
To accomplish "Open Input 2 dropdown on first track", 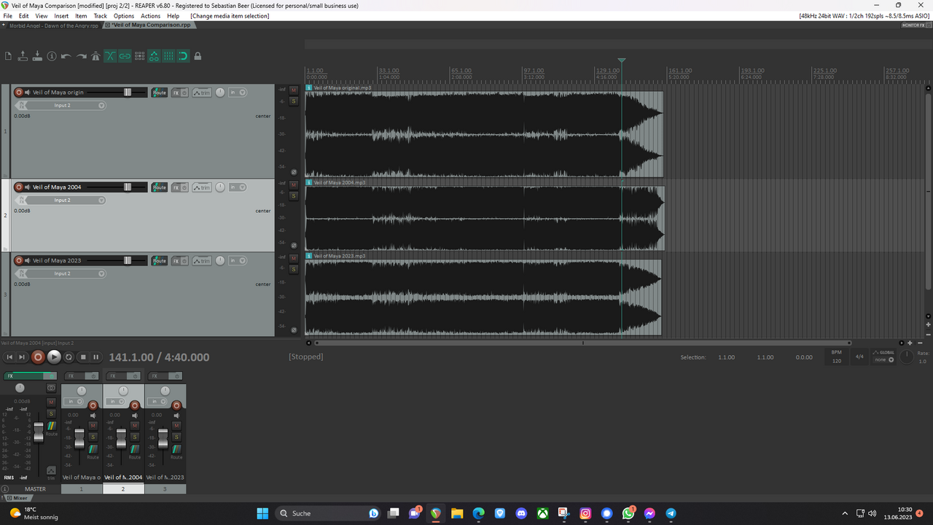I will coord(64,106).
